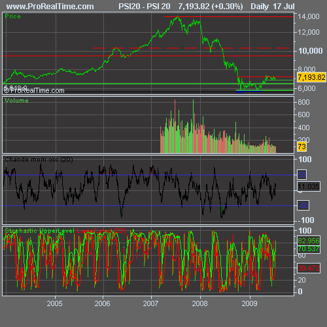Select the Volume panel label
The image size is (327, 327).
pyautogui.click(x=16, y=101)
